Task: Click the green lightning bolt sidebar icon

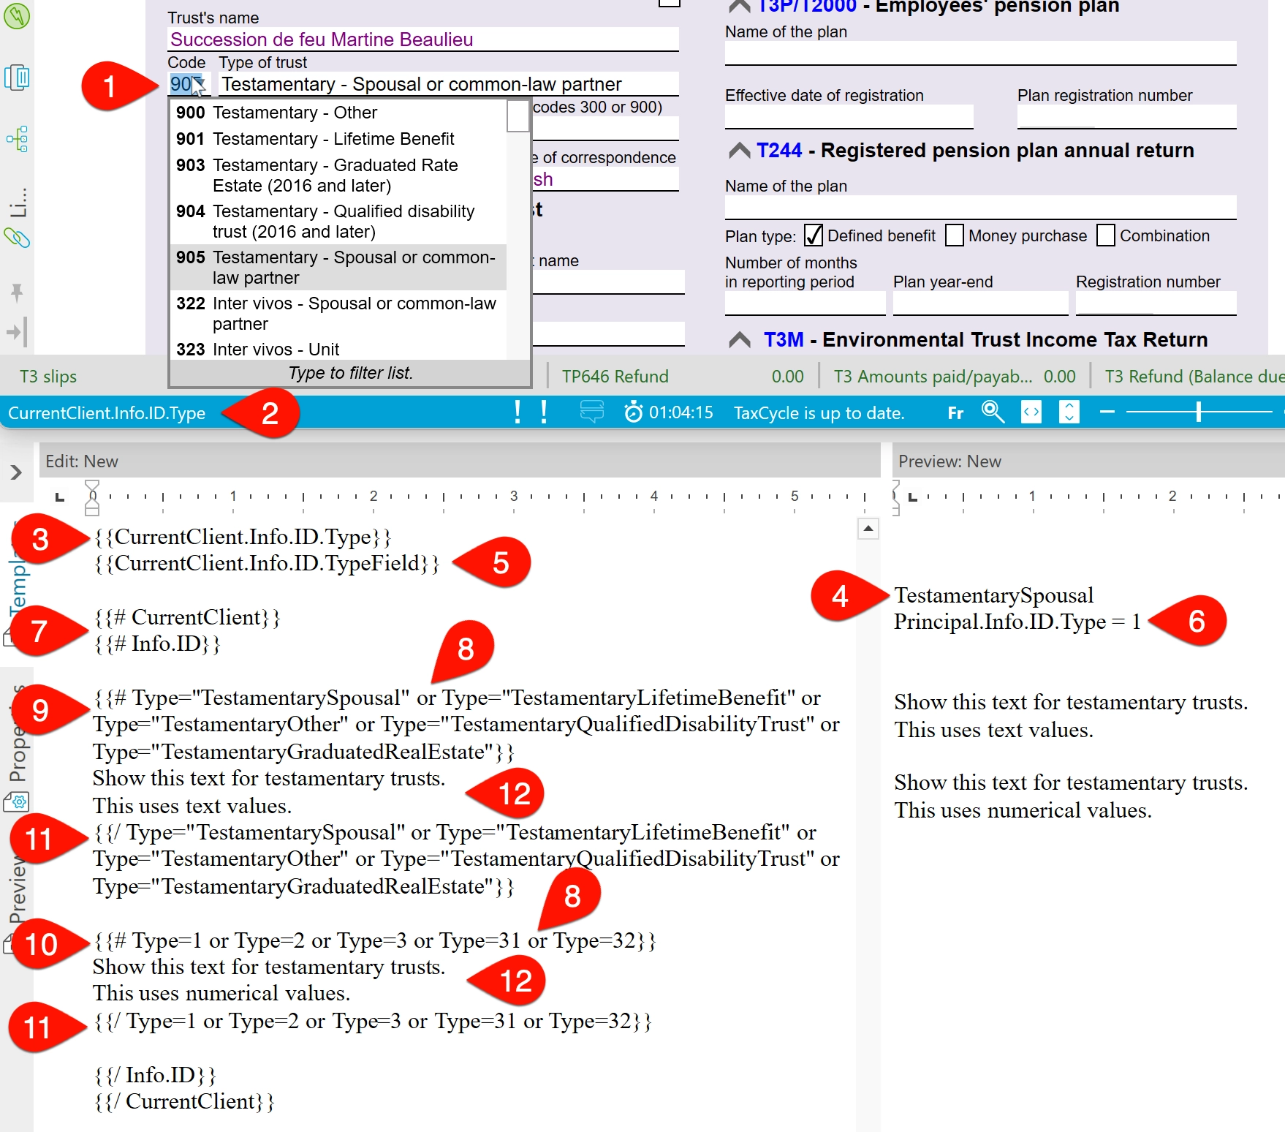Action: 17,15
